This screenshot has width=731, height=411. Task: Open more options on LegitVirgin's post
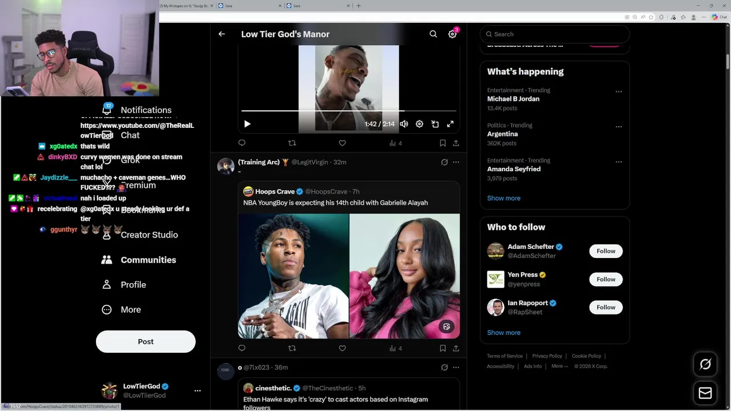[x=456, y=162]
